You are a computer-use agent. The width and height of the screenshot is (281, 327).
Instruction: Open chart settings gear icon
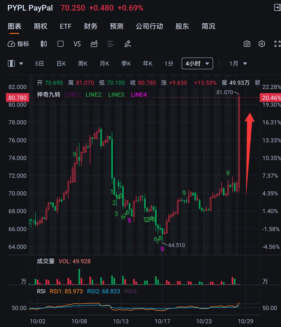[262, 44]
